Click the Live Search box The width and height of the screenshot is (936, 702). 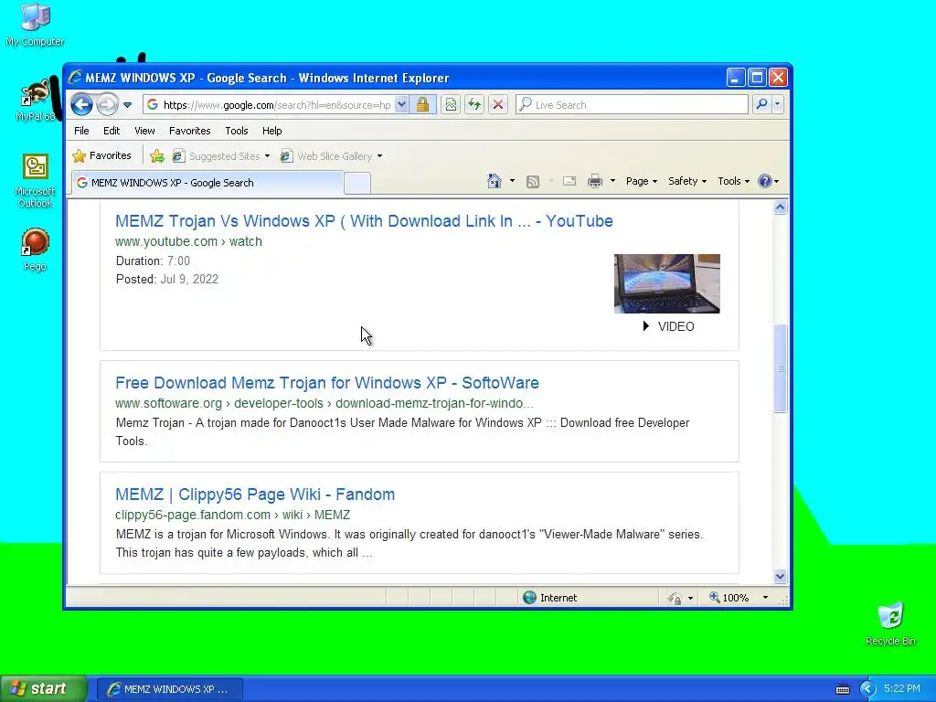pos(632,105)
